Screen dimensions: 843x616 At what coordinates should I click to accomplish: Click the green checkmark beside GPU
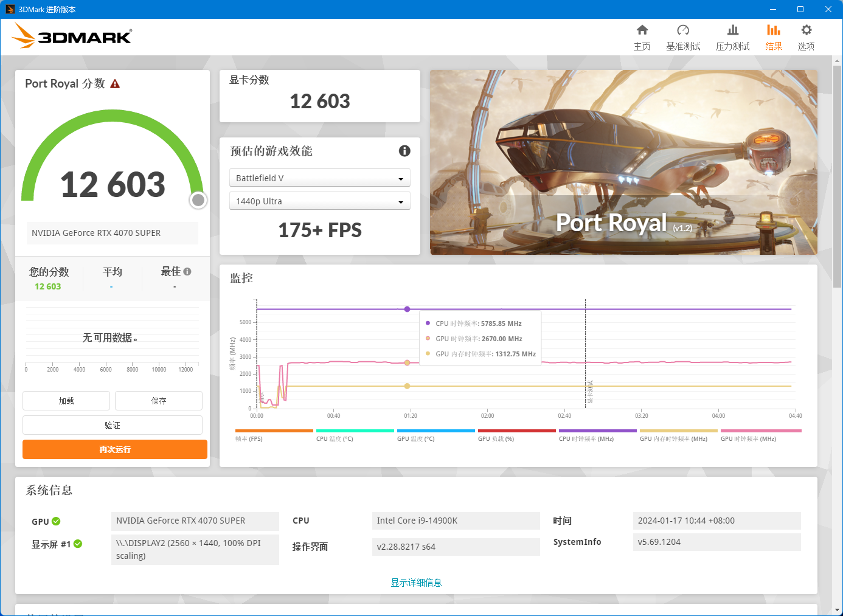click(57, 521)
